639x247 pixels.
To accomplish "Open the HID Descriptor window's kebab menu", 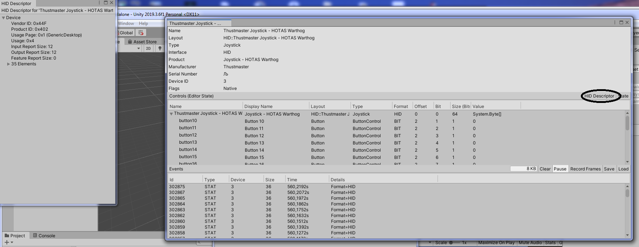I will pos(99,3).
